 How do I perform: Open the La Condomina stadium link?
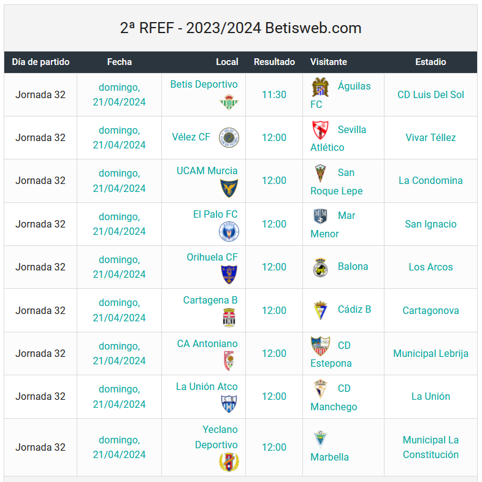(430, 180)
